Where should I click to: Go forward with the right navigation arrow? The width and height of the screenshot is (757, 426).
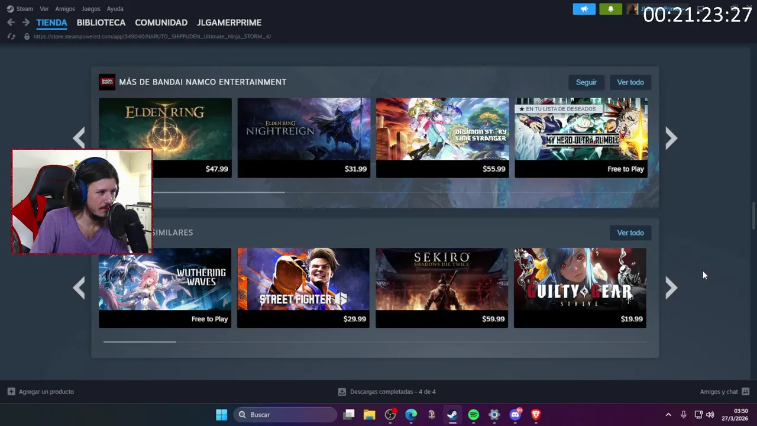[25, 22]
